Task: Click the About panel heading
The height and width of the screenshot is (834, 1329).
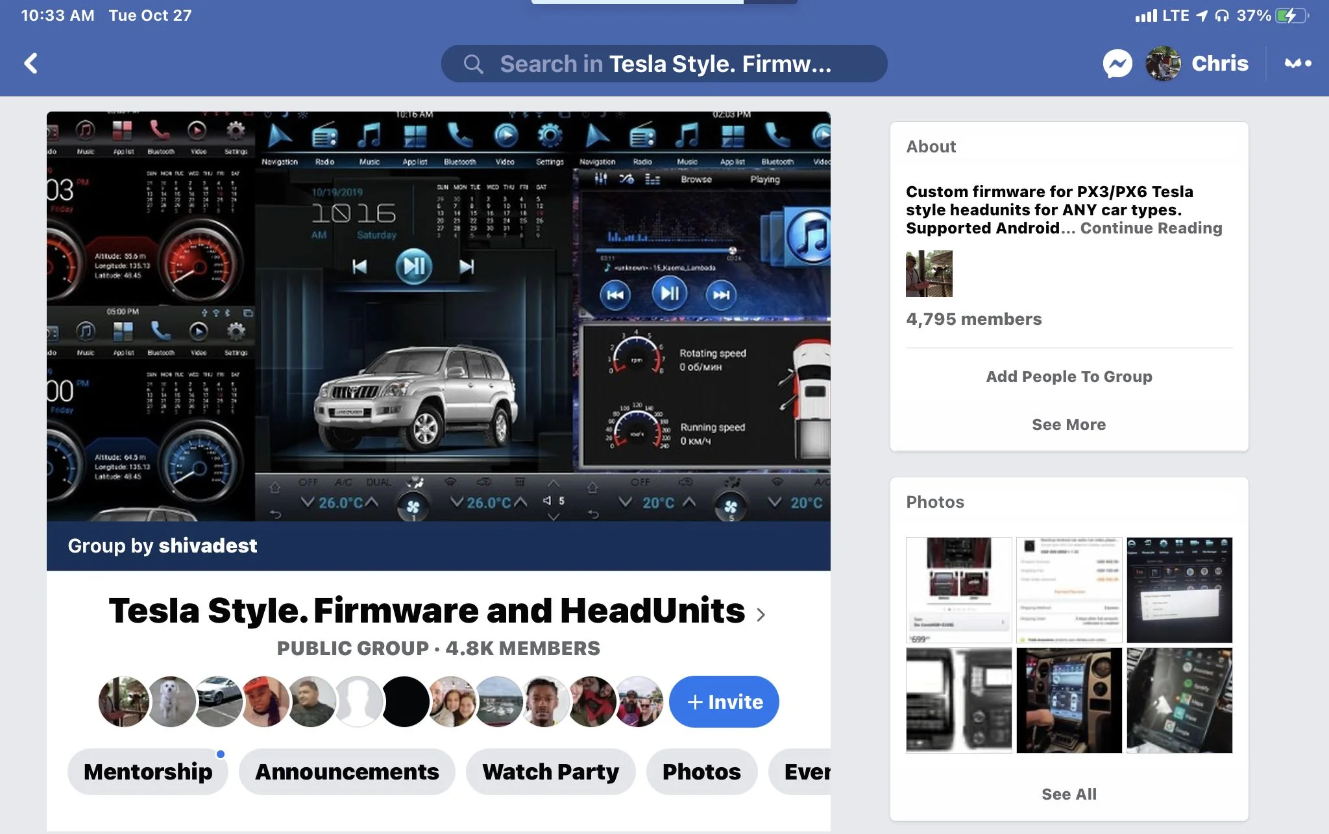Action: (x=931, y=147)
